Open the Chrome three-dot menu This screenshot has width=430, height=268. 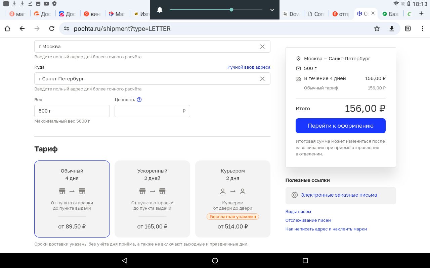[423, 28]
